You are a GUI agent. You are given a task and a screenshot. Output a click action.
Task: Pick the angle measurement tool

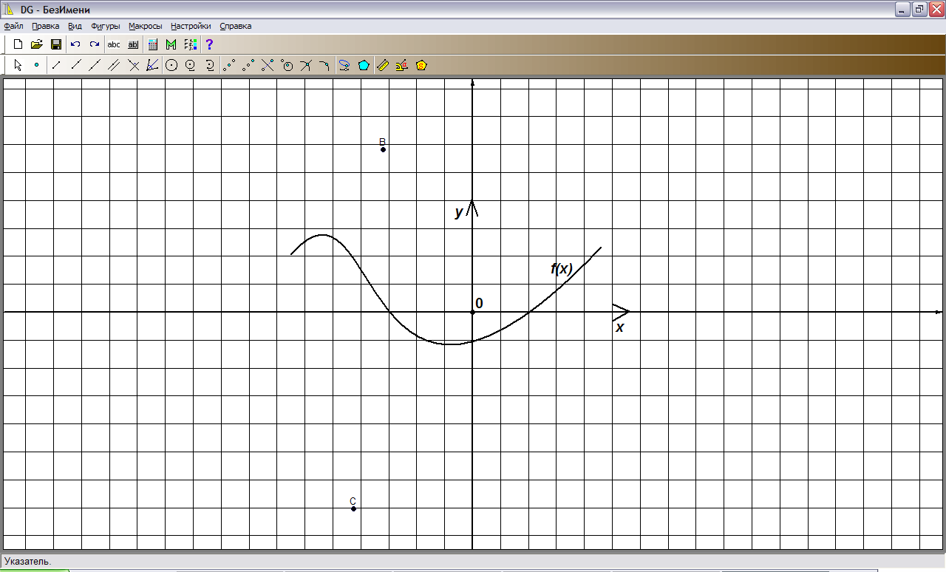[x=402, y=65]
